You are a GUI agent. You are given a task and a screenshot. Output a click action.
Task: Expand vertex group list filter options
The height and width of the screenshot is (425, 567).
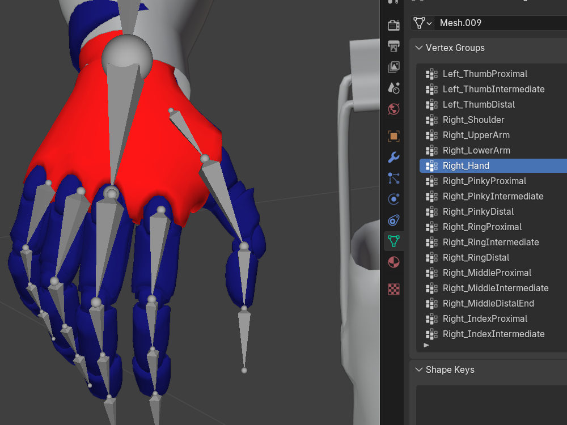click(x=426, y=345)
